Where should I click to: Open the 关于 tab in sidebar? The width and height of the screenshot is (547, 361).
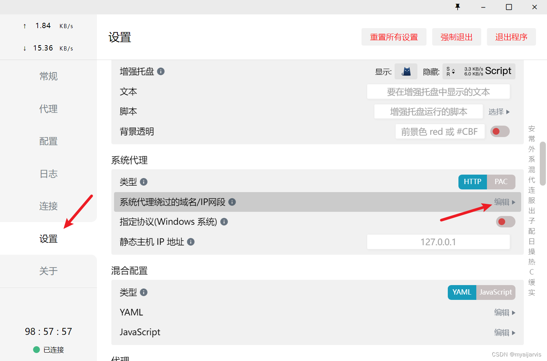point(48,271)
